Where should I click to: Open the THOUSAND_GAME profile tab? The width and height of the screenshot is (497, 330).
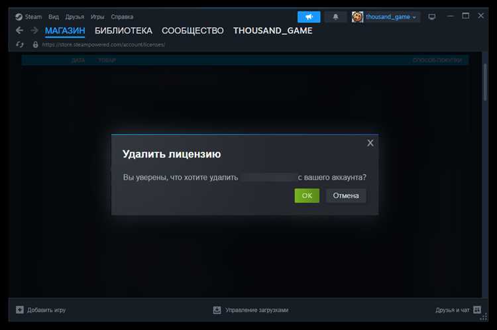point(273,30)
